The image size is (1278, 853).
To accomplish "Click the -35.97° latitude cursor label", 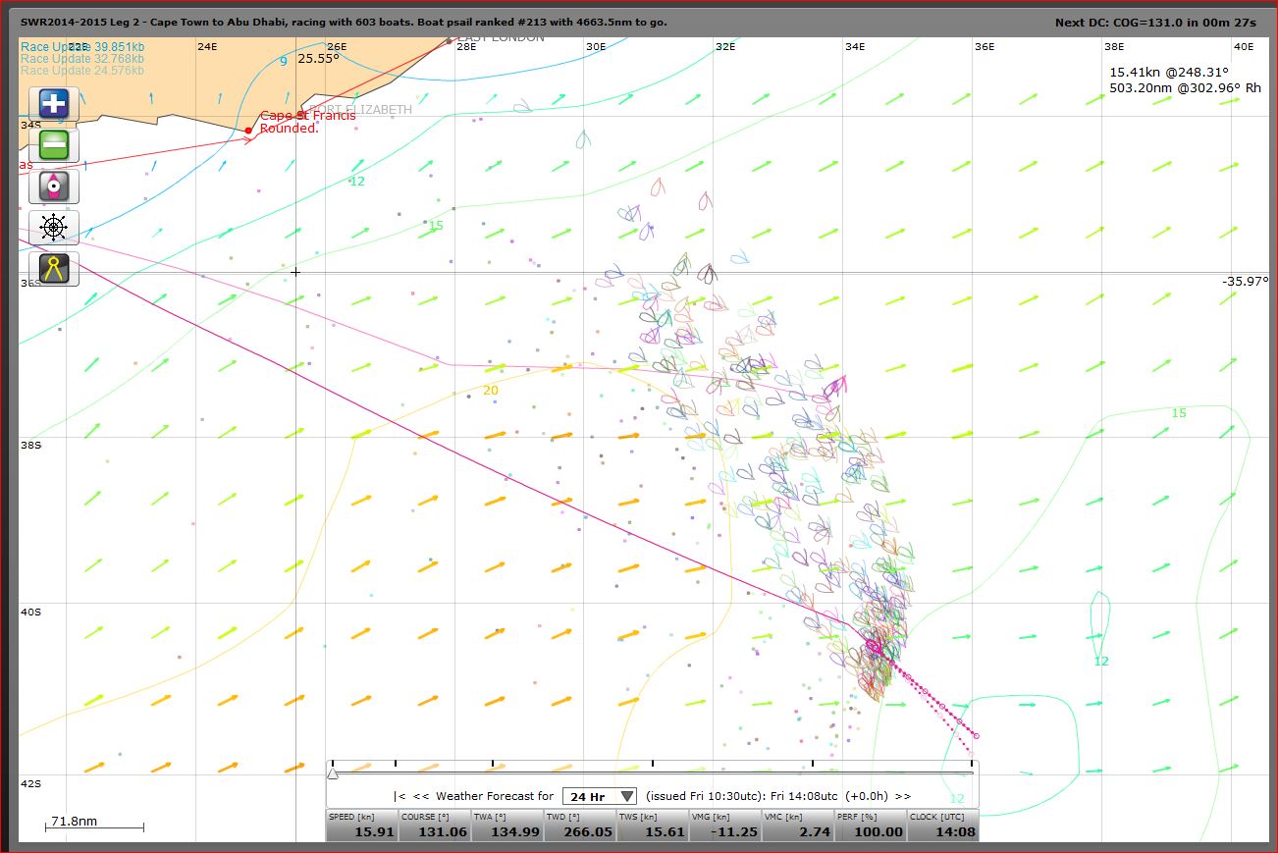I will tap(1247, 281).
